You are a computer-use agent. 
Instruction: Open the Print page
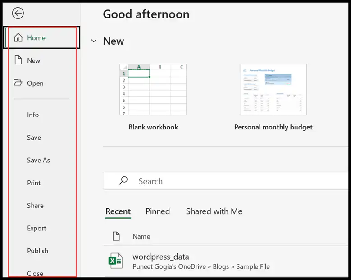(x=34, y=183)
